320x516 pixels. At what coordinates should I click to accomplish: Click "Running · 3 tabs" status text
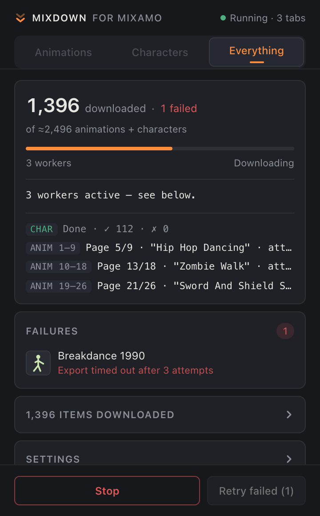[268, 18]
